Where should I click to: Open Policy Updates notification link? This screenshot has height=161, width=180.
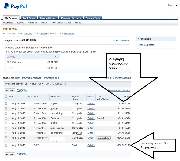(x=147, y=45)
